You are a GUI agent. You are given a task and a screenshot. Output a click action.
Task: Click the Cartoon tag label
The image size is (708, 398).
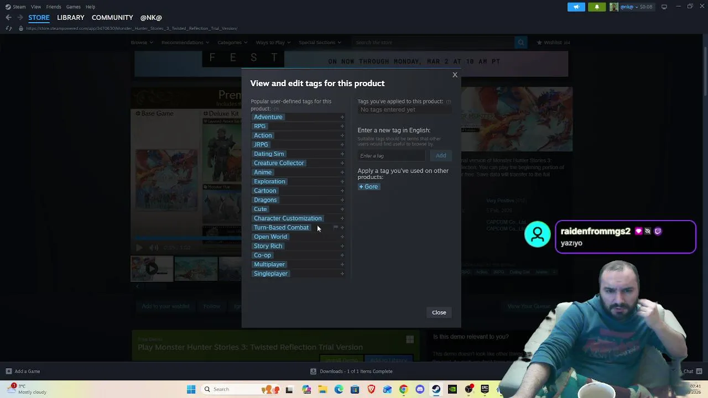tap(265, 191)
